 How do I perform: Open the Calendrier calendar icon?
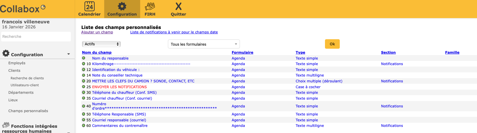coord(89,6)
